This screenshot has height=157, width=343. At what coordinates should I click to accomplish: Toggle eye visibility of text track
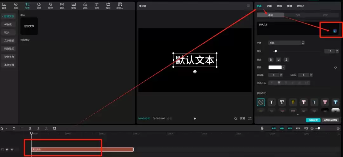point(12,150)
